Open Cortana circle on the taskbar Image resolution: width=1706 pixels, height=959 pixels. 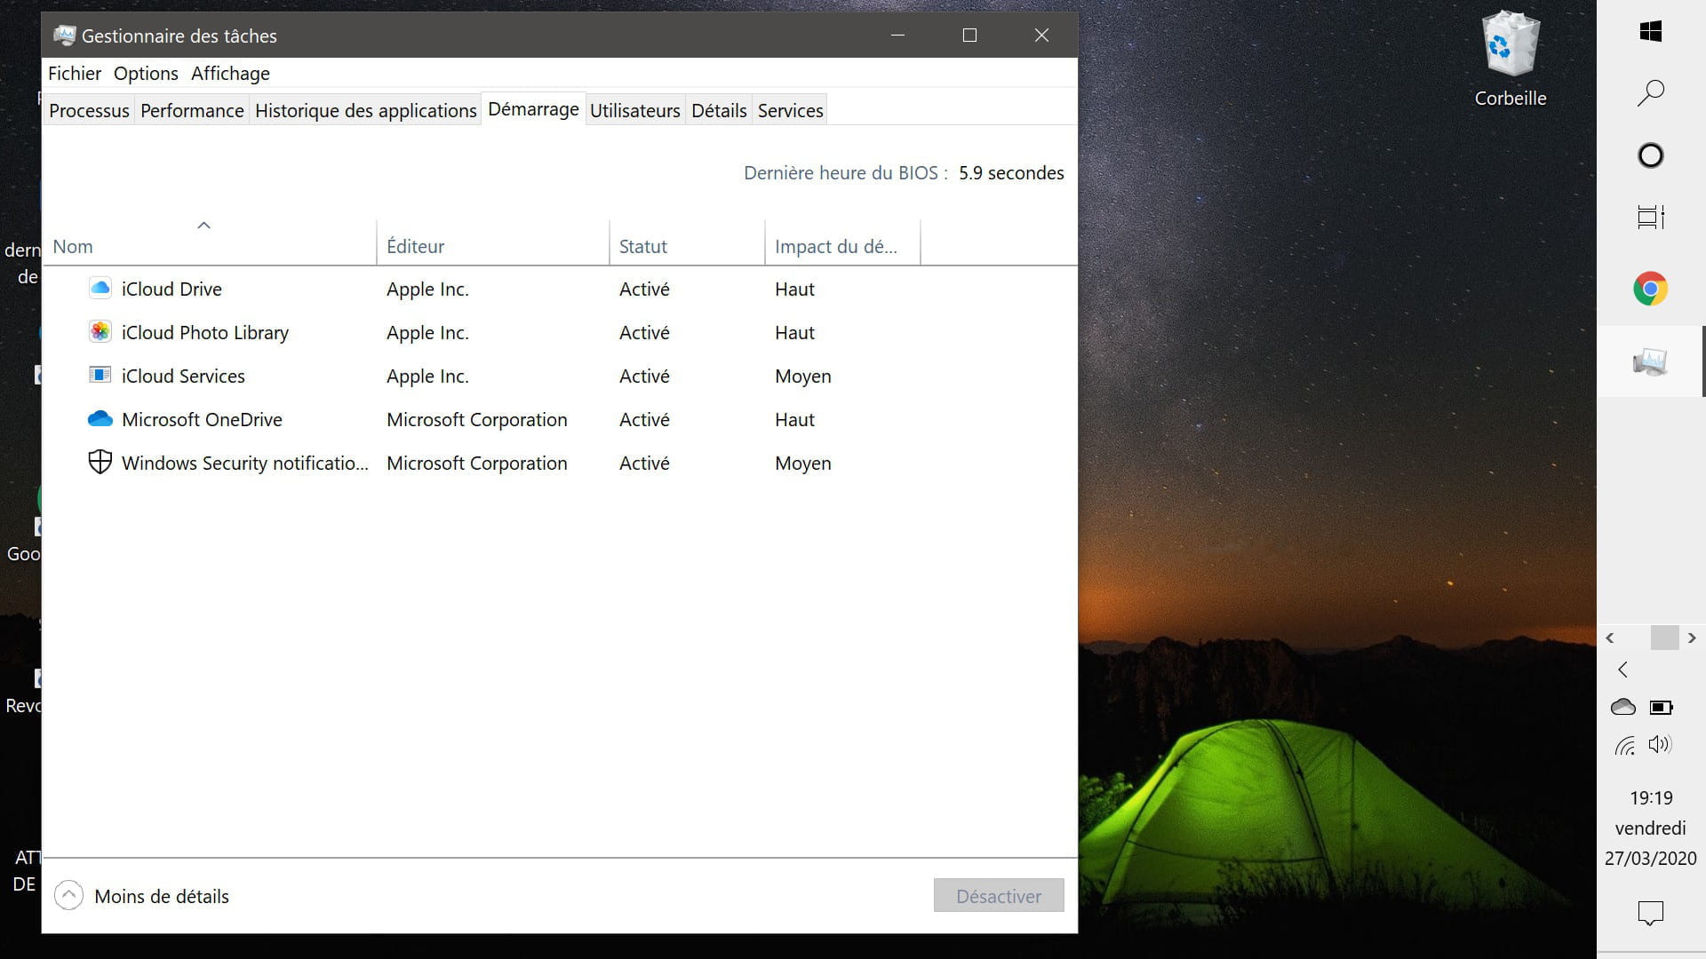click(x=1650, y=155)
